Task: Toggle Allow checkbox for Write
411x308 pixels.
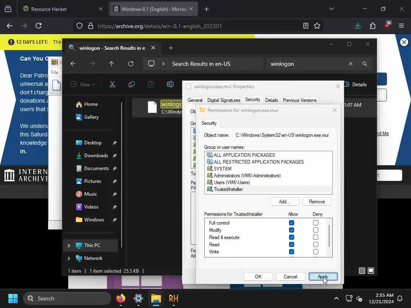Action: (x=291, y=252)
